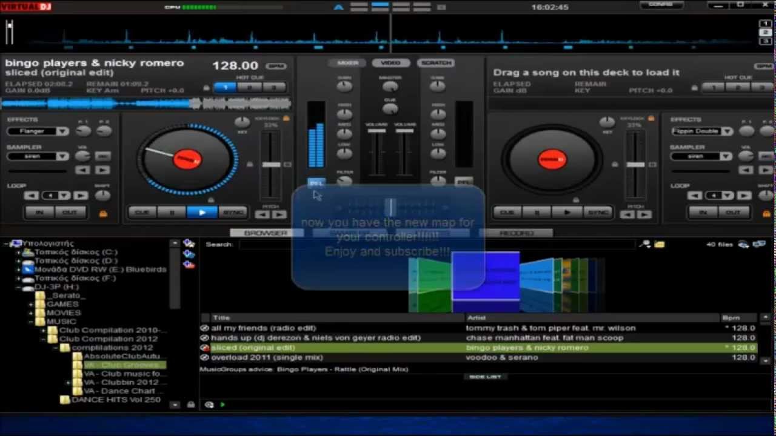
Task: Click the Master volume knob
Action: (x=390, y=87)
